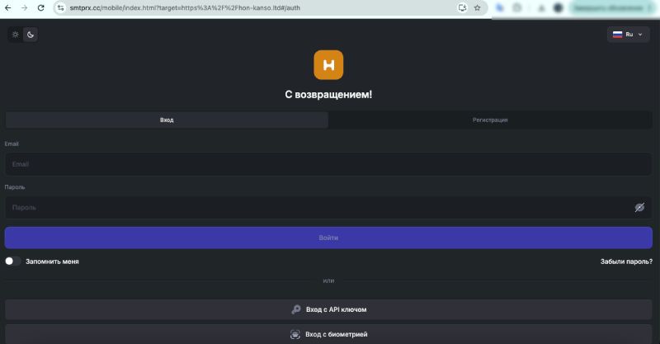Select the Вход tab
The width and height of the screenshot is (660, 344).
167,120
